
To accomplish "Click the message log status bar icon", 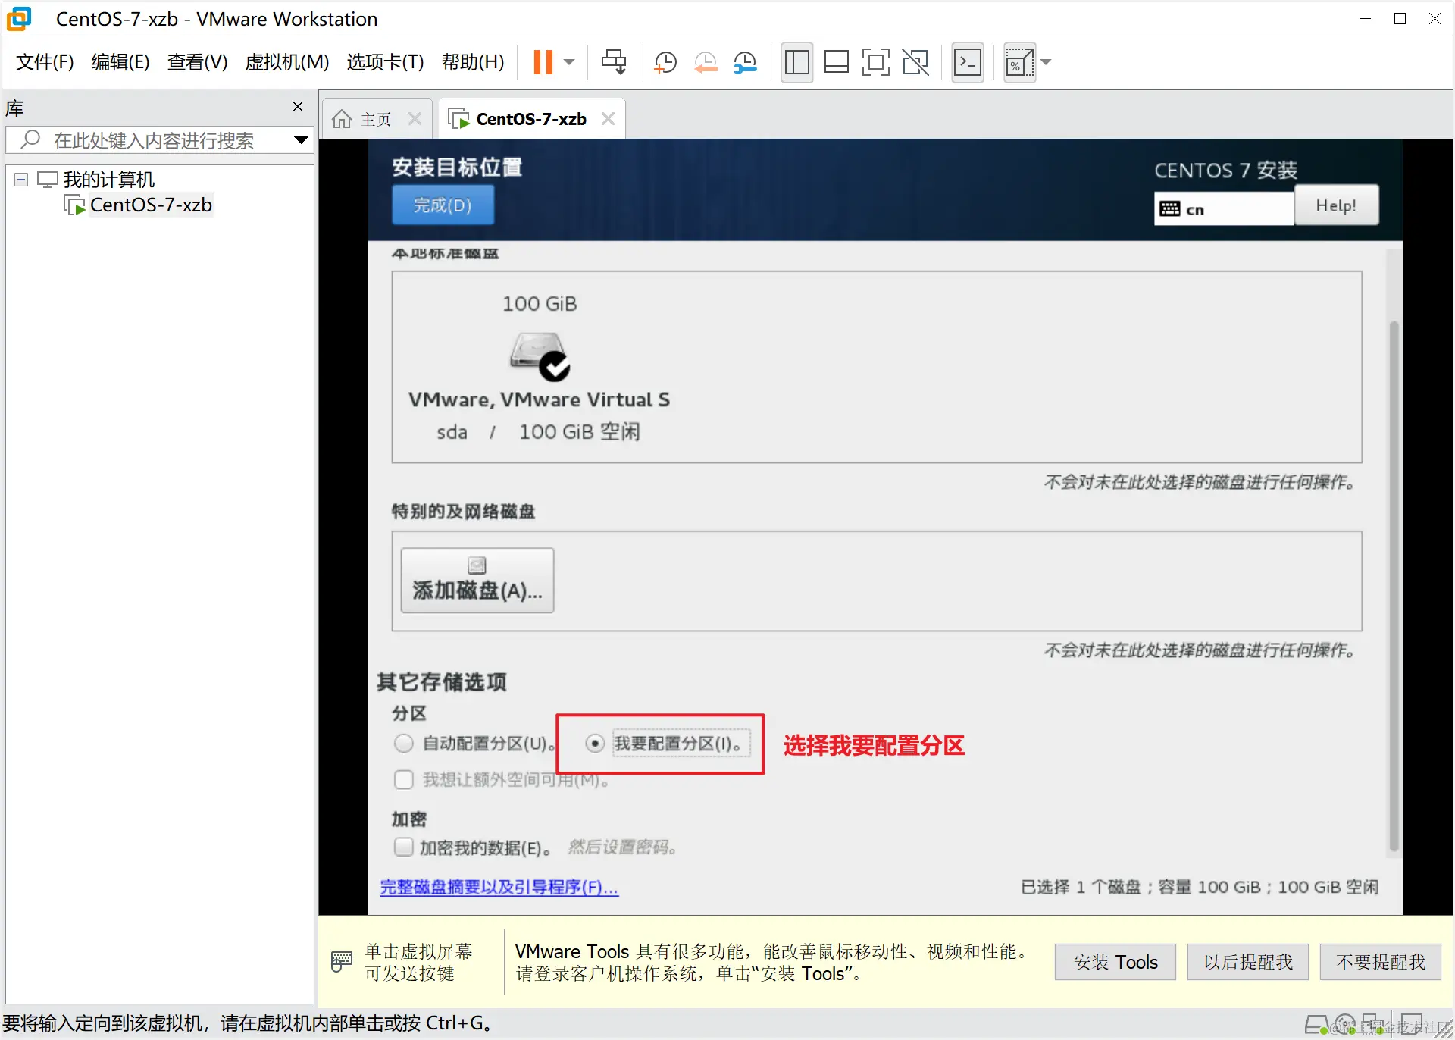I will 1412,1025.
